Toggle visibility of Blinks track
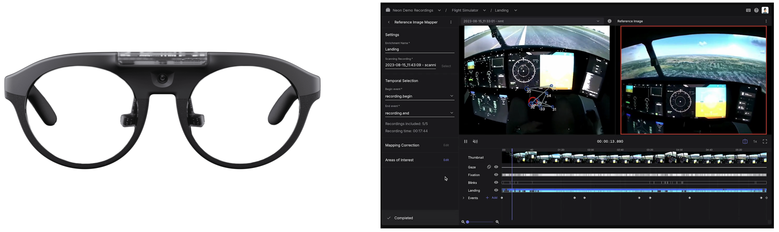The width and height of the screenshot is (779, 232). pos(496,182)
